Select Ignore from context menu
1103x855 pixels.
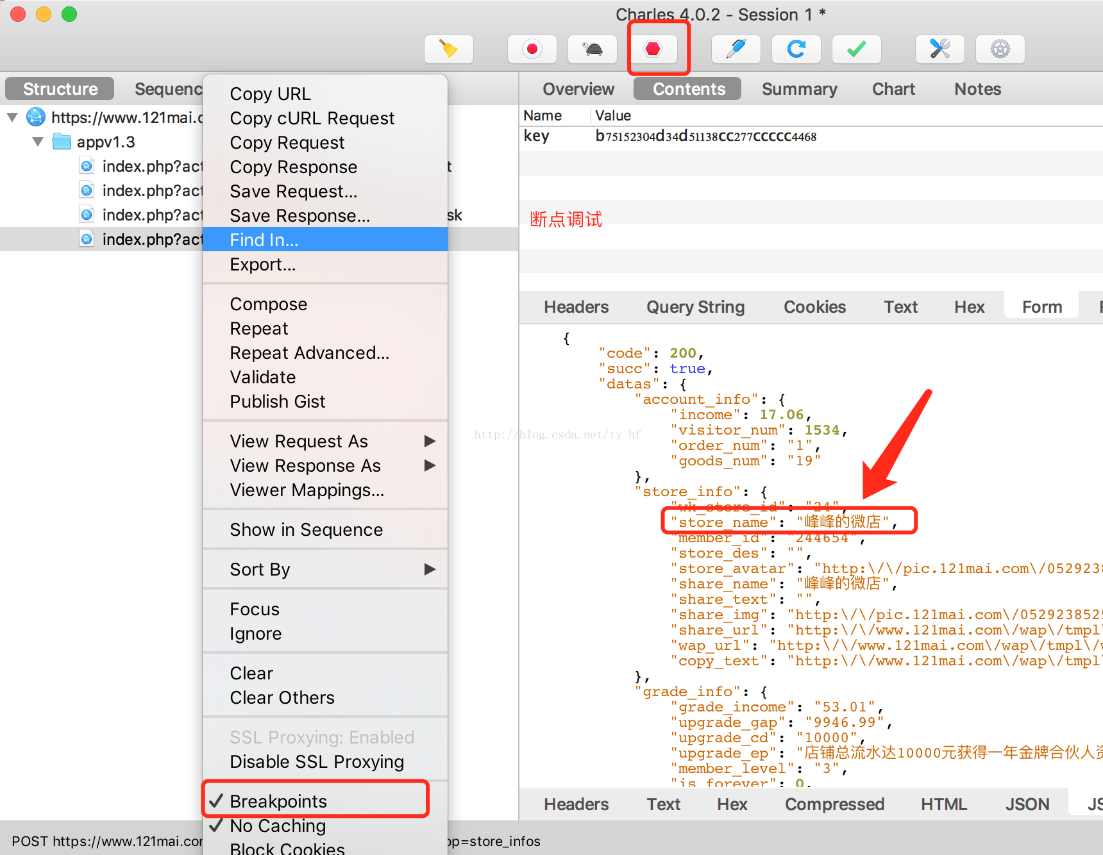tap(325, 633)
